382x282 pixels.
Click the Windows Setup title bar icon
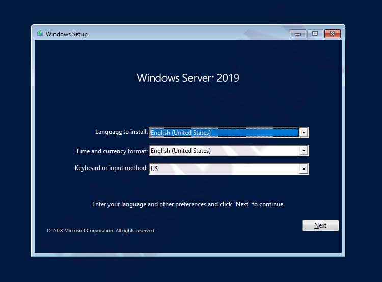tap(40, 33)
